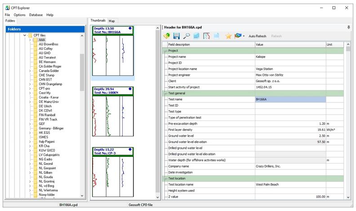Collapse the Project section in header grid
Screen dimensions: 356x211
point(165,51)
